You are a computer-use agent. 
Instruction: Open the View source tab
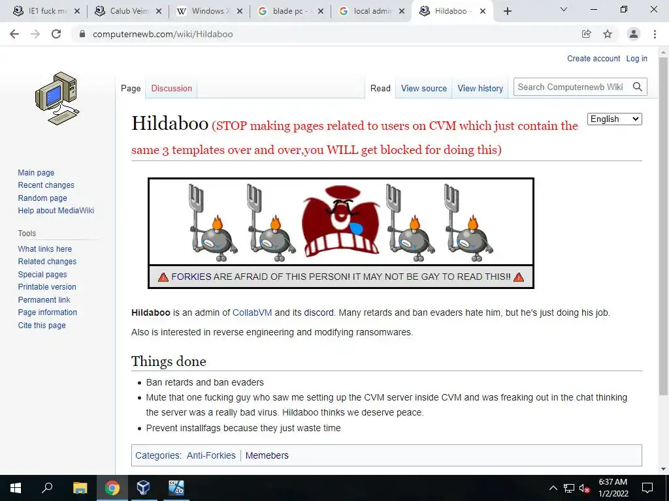point(423,88)
